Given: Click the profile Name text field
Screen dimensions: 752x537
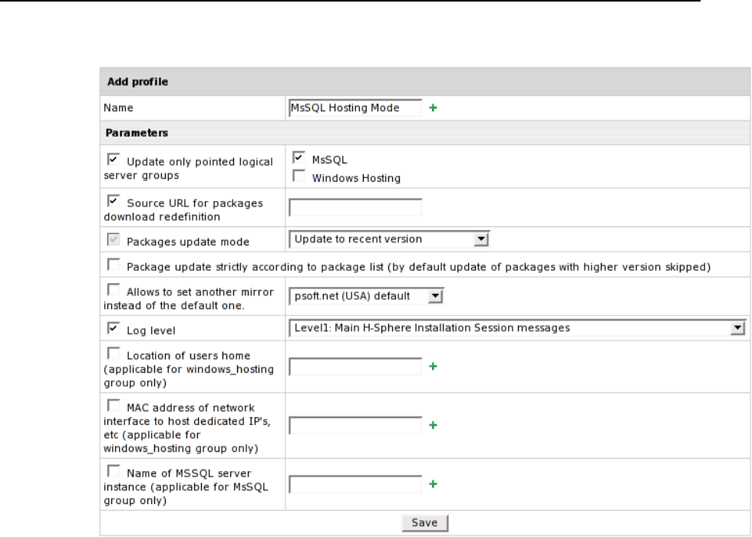Looking at the screenshot, I should (355, 108).
